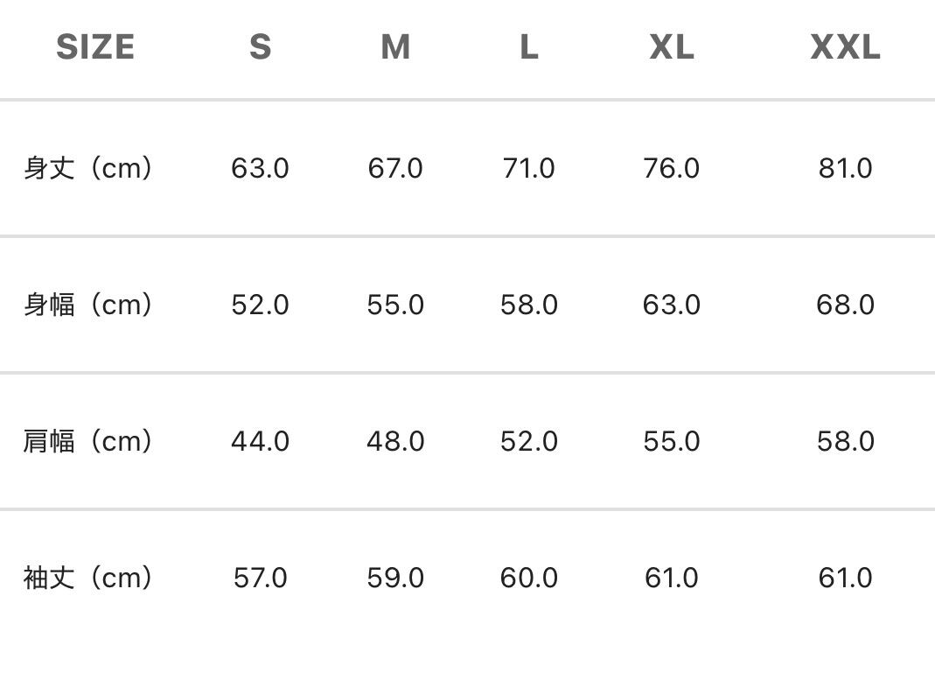This screenshot has width=935, height=673.
Task: Select 身幅 value 52.0 under S
Action: click(260, 305)
